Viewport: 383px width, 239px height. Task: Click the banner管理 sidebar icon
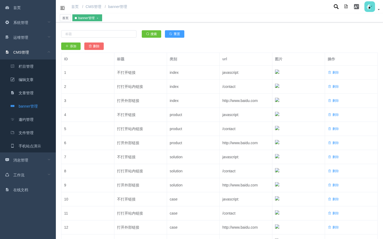13,106
